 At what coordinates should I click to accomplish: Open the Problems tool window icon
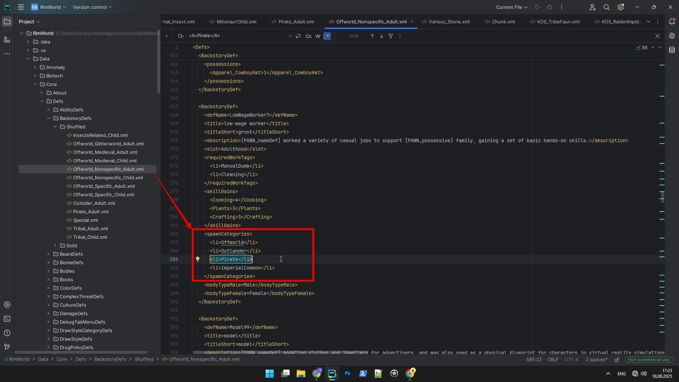7,333
